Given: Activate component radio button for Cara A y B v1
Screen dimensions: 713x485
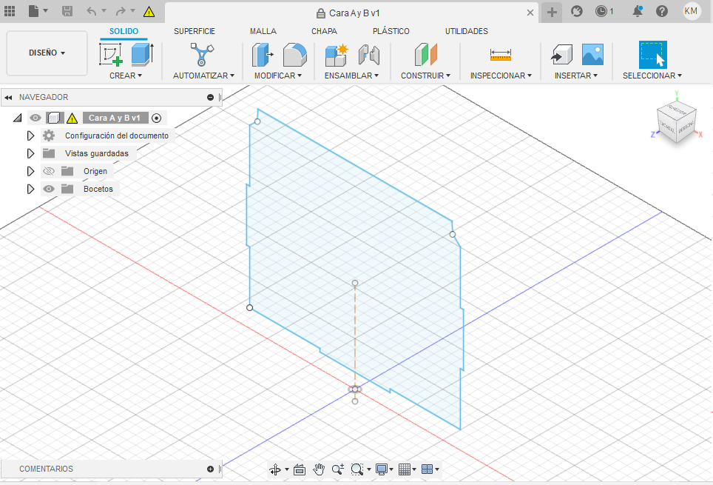Looking at the screenshot, I should (x=156, y=118).
